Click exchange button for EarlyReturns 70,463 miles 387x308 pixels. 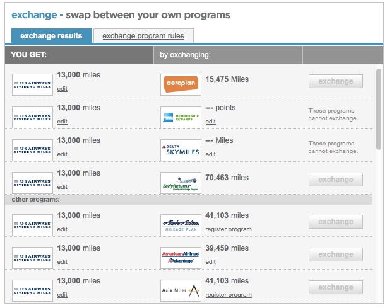tap(336, 180)
